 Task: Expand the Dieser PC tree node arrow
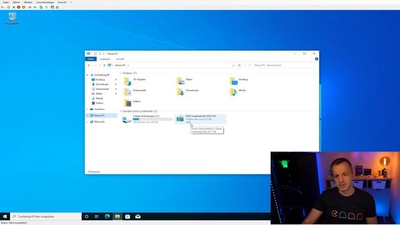[x=87, y=115]
